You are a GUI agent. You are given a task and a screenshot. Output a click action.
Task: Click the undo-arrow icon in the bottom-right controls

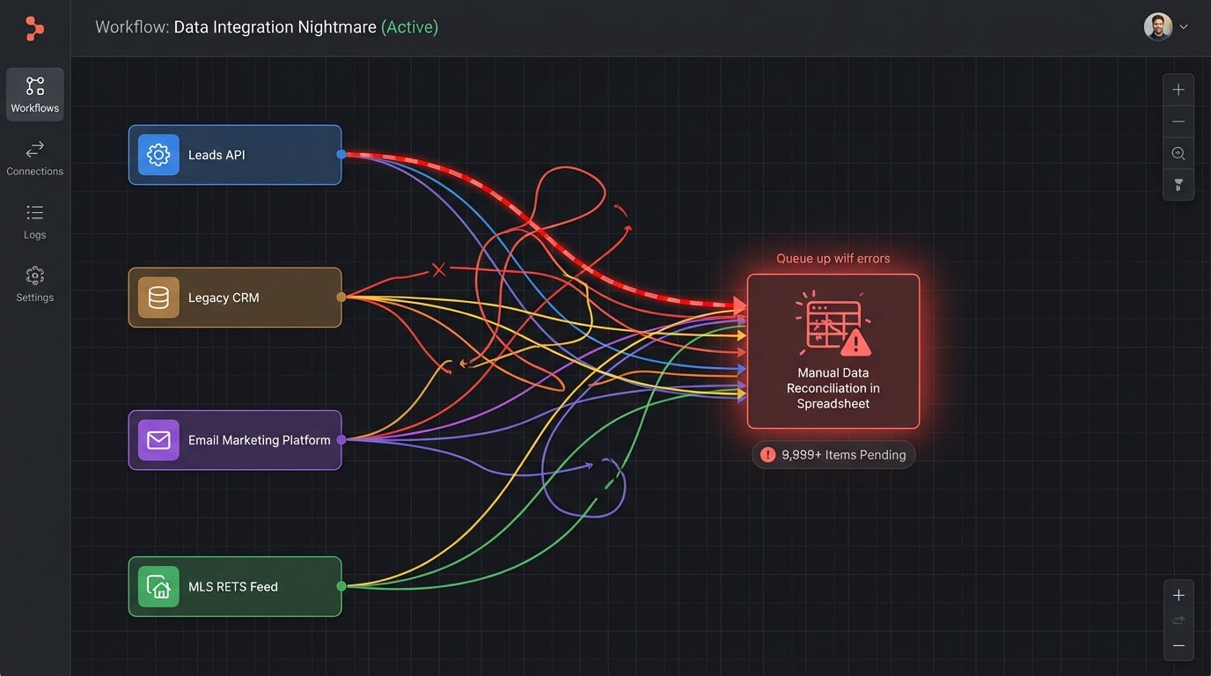point(1178,620)
